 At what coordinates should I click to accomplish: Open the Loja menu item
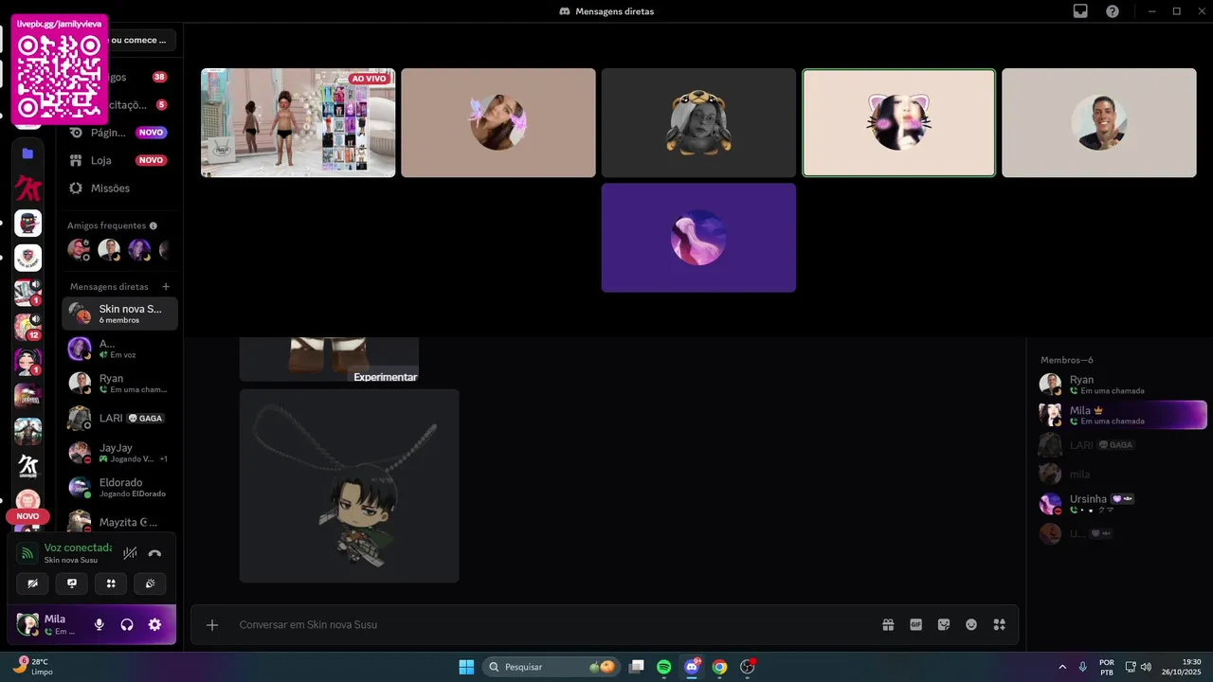click(x=119, y=160)
